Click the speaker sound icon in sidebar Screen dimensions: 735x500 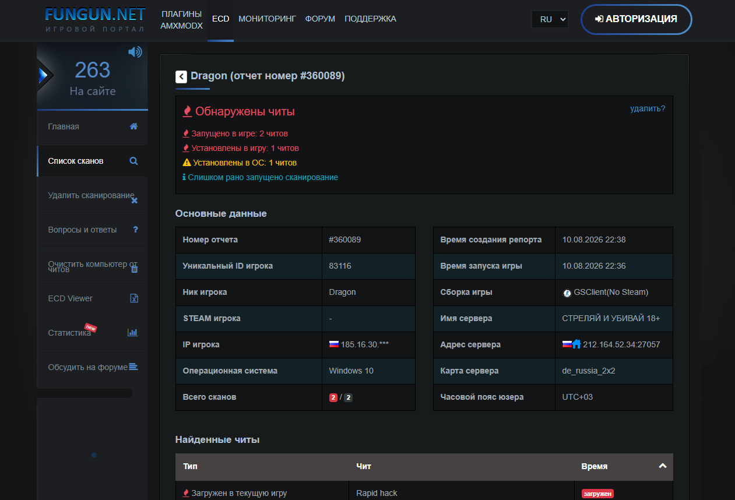pyautogui.click(x=135, y=52)
